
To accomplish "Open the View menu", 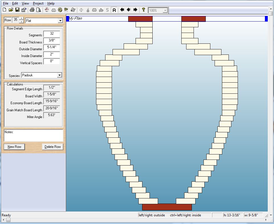I will click(x=25, y=3).
